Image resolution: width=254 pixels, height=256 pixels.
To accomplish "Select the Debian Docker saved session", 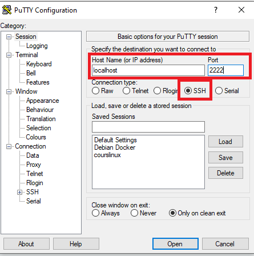I will [x=115, y=147].
